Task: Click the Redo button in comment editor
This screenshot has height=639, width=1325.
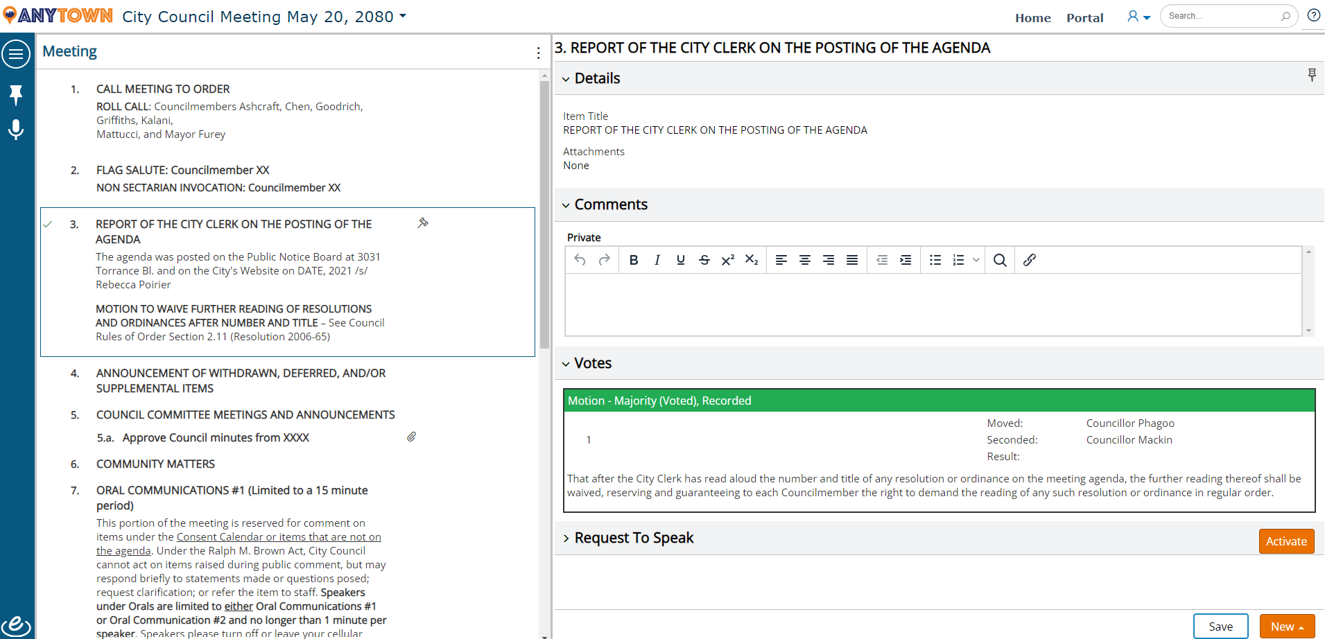Action: click(x=605, y=260)
